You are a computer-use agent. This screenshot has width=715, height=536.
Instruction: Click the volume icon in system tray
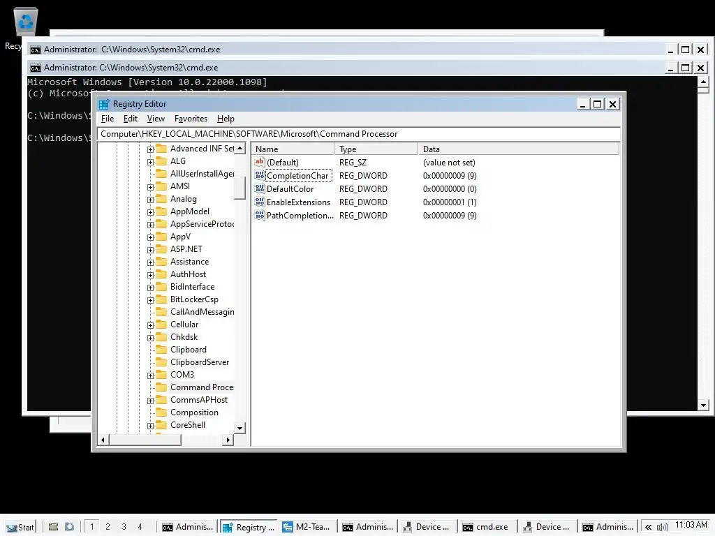(x=662, y=527)
